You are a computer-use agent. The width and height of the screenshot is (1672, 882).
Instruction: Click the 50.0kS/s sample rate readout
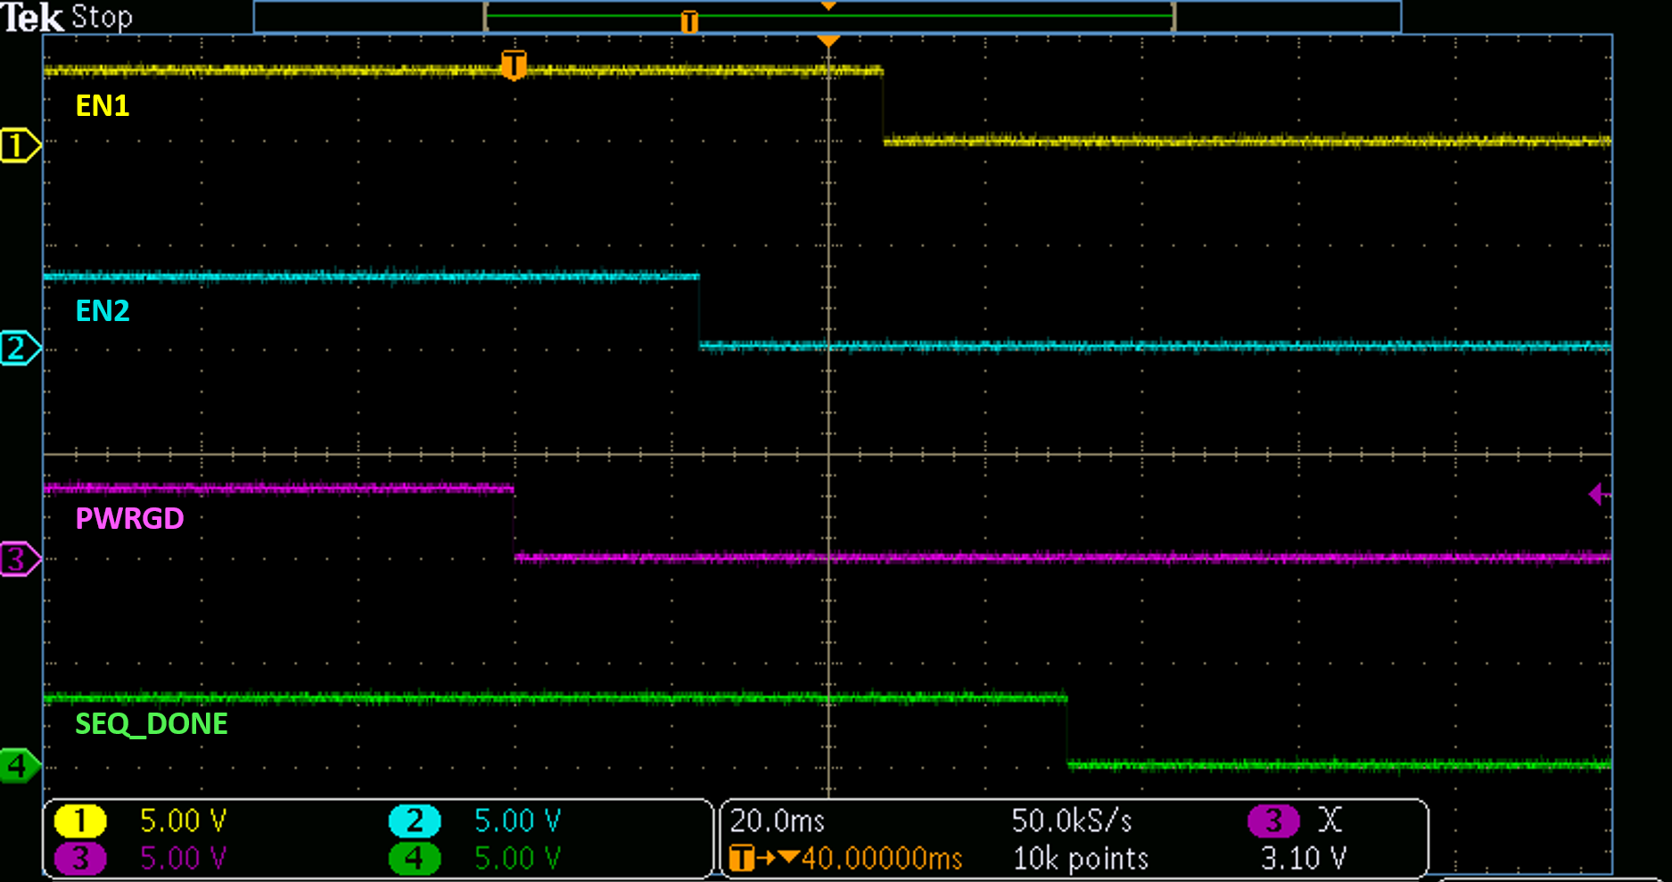1070,820
